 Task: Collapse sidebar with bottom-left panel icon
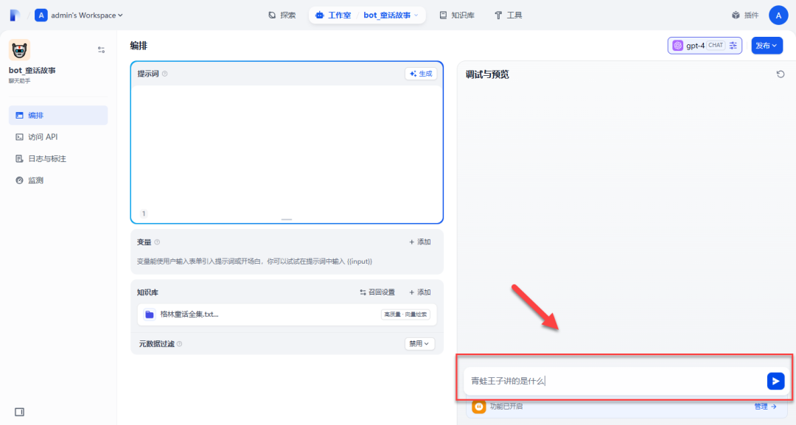pos(19,412)
